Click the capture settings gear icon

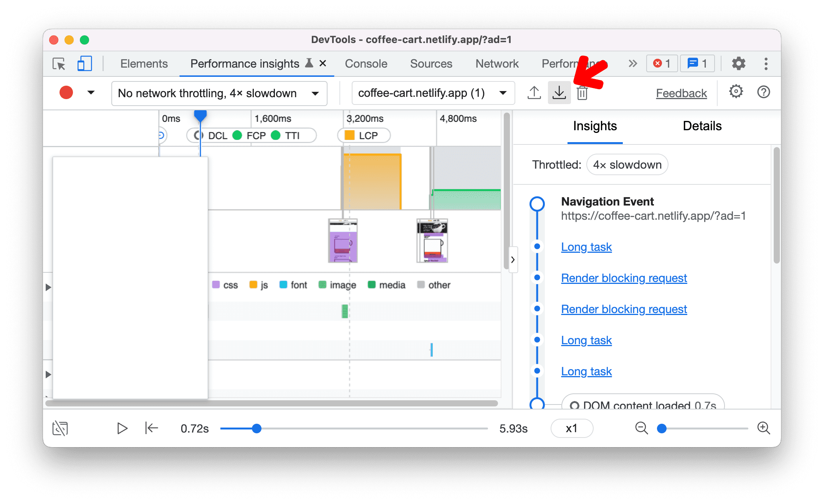[736, 93]
